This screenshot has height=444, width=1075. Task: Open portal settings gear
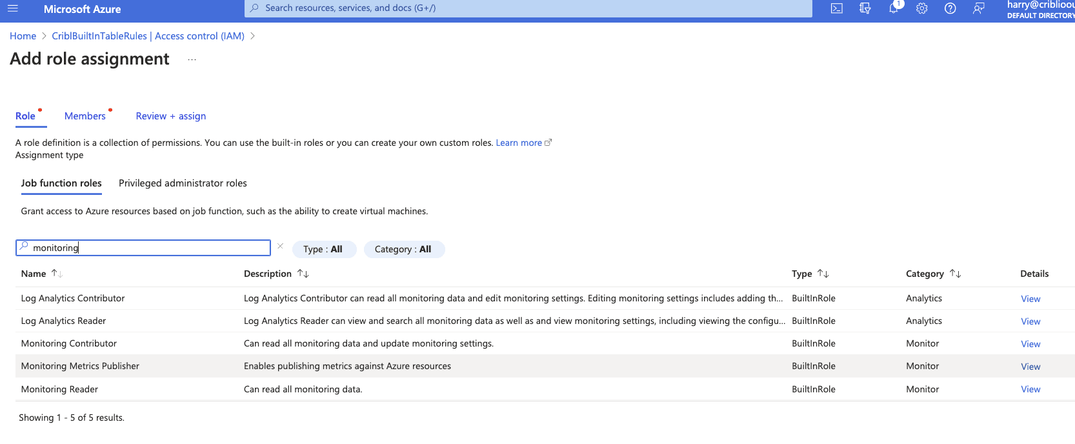pos(921,8)
